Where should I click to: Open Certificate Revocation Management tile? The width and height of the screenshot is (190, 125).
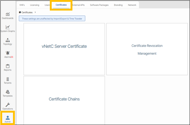pos(147,49)
